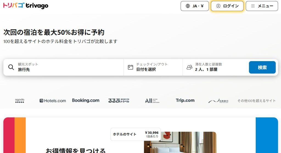Open the メニュー menu
This screenshot has width=281, height=153.
point(262,6)
